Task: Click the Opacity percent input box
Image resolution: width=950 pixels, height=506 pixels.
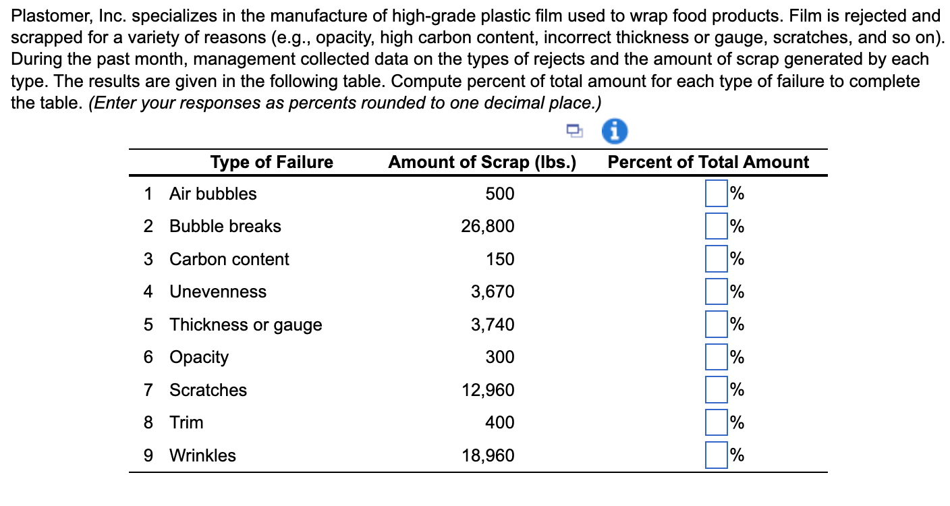Action: point(716,357)
